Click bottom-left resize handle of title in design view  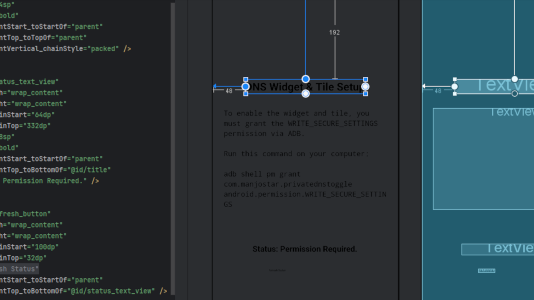[246, 94]
